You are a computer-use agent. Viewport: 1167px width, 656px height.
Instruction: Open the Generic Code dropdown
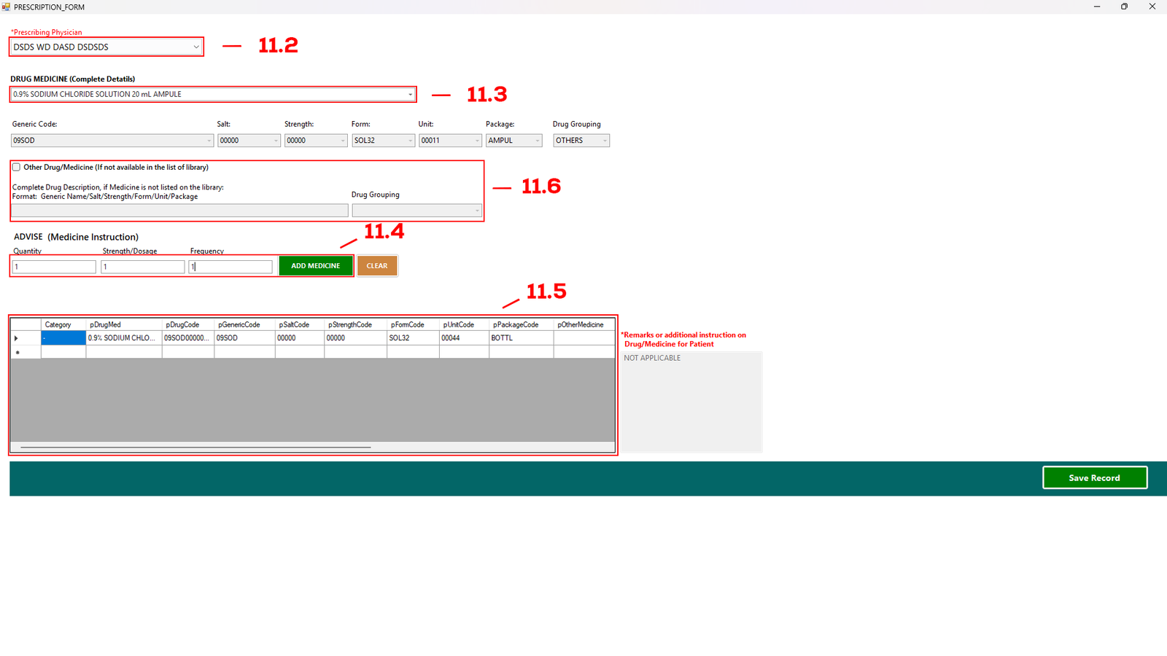click(209, 141)
